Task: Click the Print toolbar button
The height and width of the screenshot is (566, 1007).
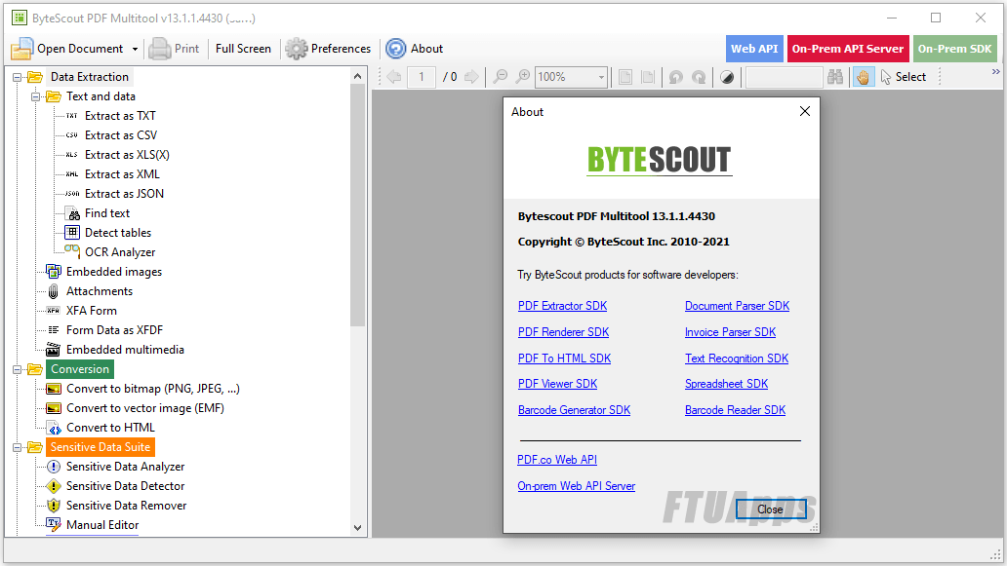Action: [174, 49]
